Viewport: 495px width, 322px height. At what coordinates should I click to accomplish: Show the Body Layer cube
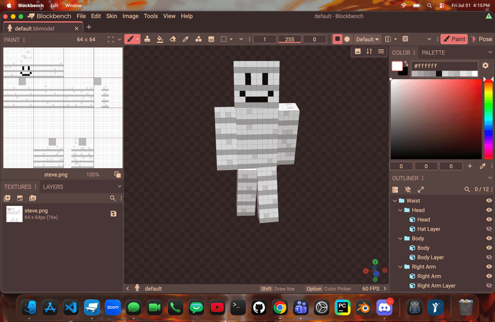click(x=489, y=257)
